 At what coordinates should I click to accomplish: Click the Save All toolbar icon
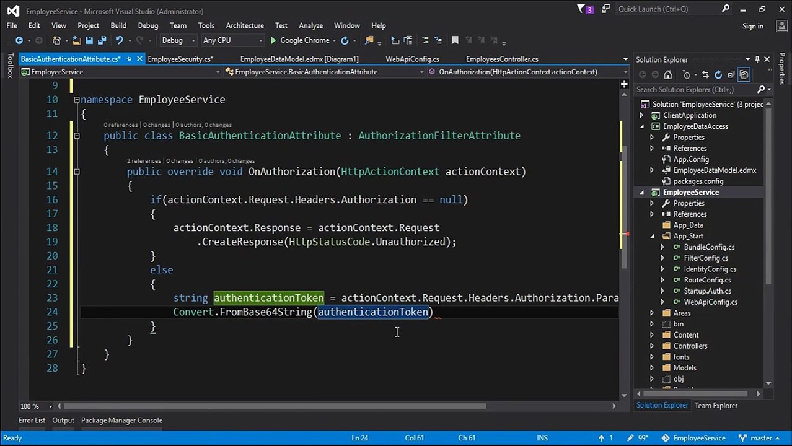coord(102,40)
